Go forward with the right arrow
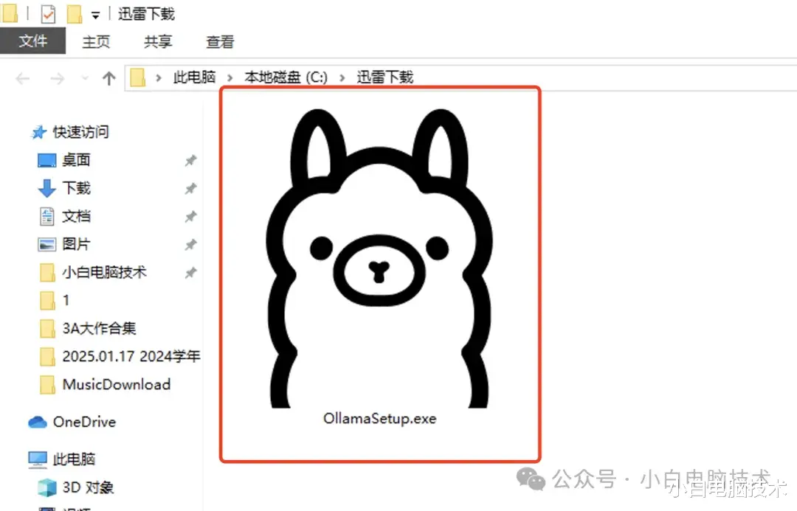The image size is (797, 511). [57, 78]
